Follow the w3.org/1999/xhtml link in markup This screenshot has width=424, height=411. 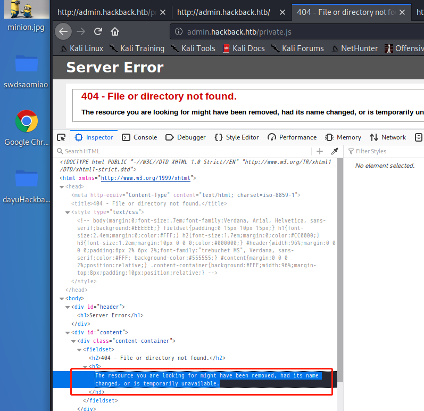pos(145,178)
